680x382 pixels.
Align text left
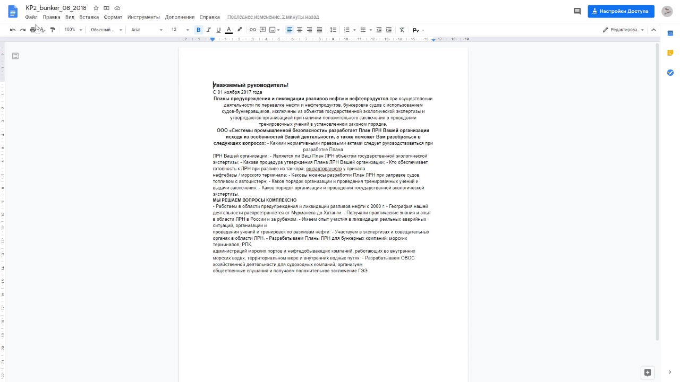[x=290, y=30]
